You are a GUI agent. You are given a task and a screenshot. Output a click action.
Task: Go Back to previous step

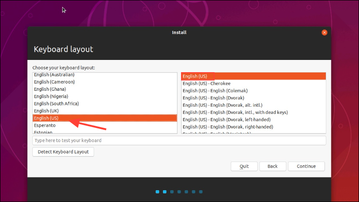[x=273, y=166]
